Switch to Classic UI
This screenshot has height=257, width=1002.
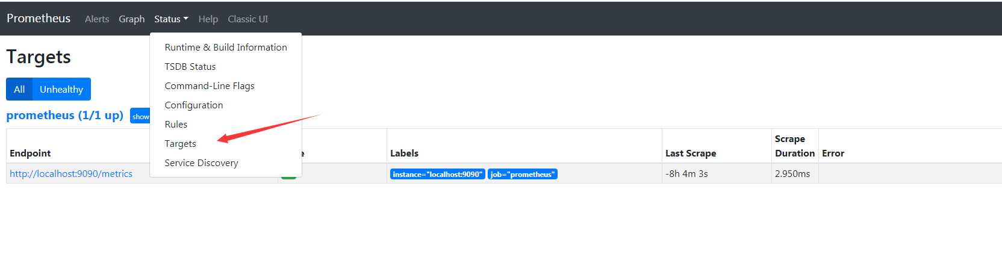247,19
